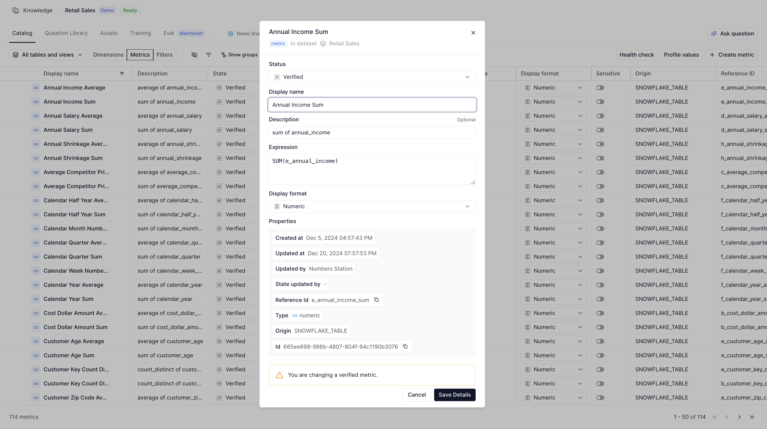Click the Save Details button
Image resolution: width=767 pixels, height=429 pixels.
pos(455,394)
